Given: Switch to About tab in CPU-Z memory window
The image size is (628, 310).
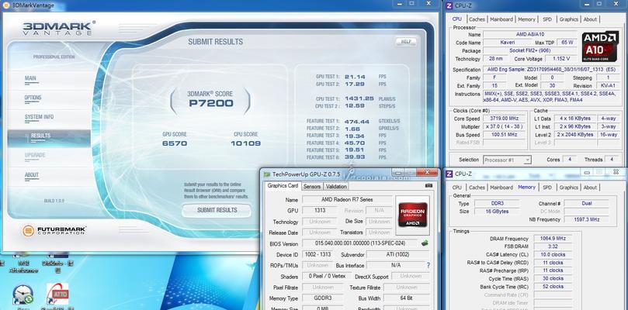Looking at the screenshot, I should [x=590, y=188].
